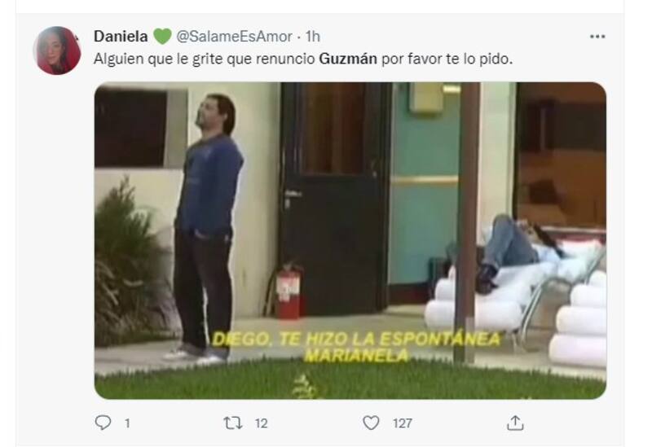
Task: View the 12 retweets count
Action: [x=261, y=423]
